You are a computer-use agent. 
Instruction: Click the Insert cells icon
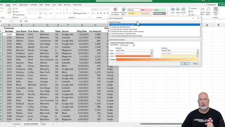pos(173,10)
